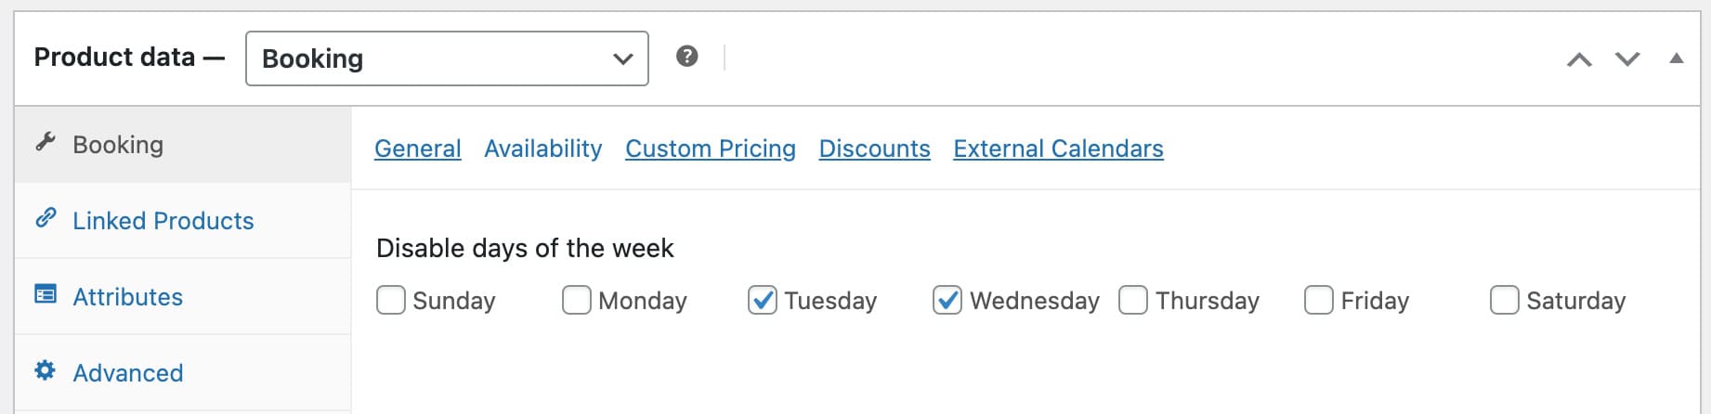Image resolution: width=1711 pixels, height=414 pixels.
Task: Click the Advanced gear icon
Action: (46, 370)
